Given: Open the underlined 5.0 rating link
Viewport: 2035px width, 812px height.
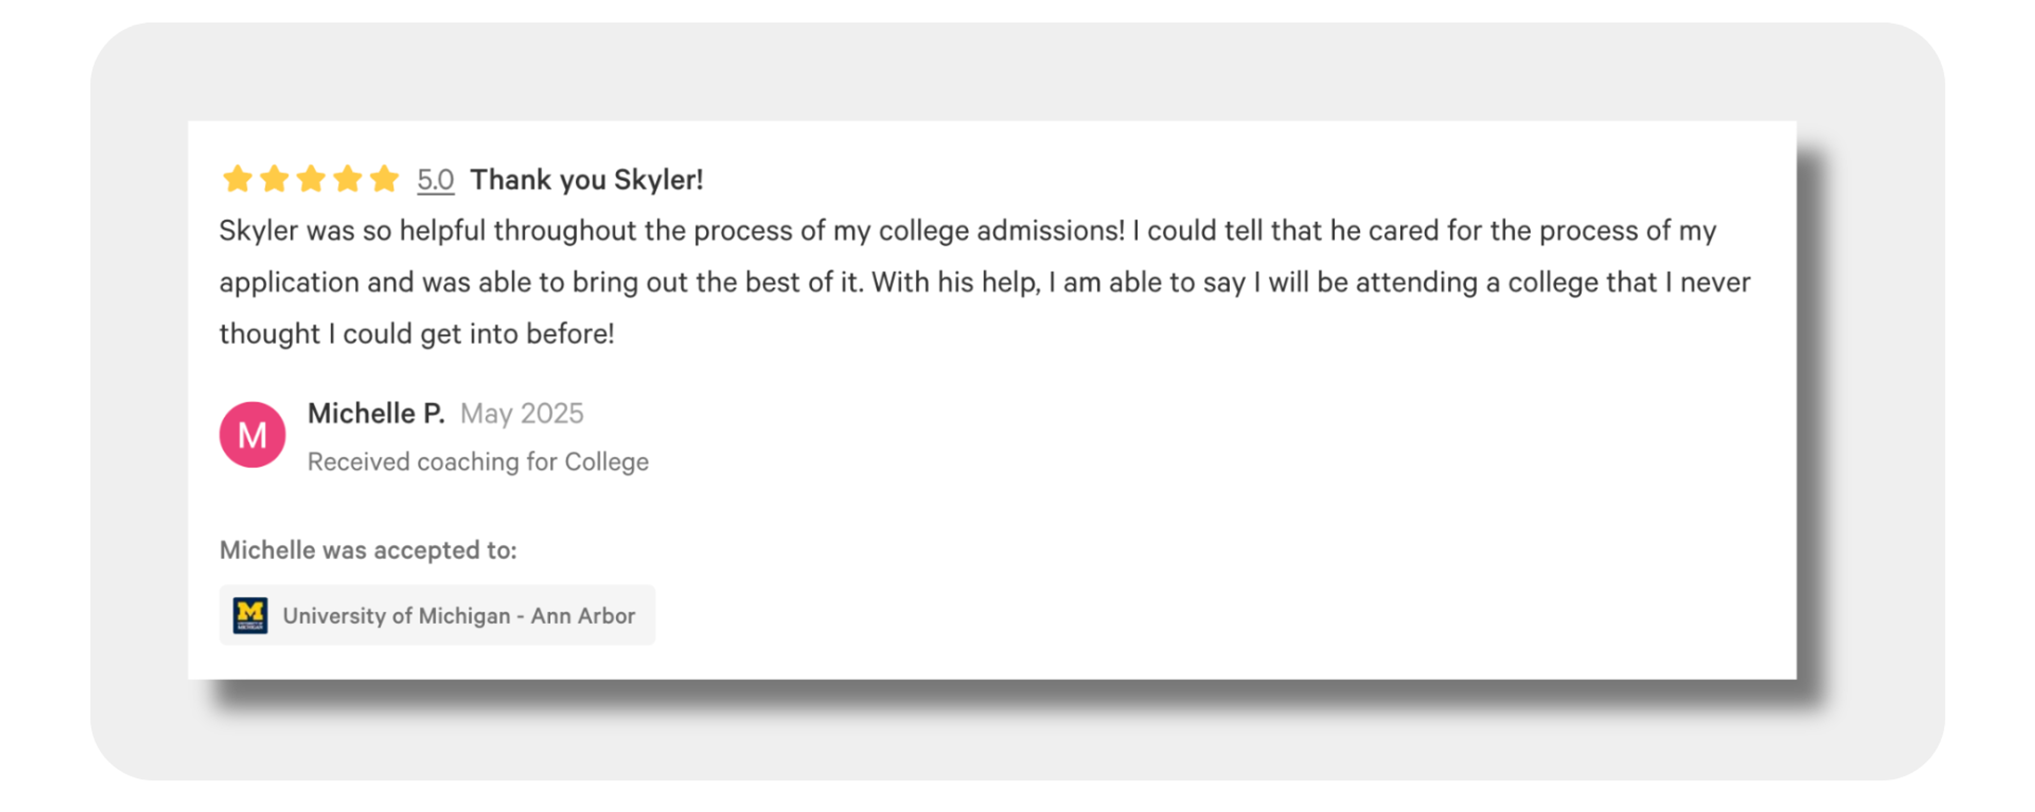Looking at the screenshot, I should (x=435, y=180).
